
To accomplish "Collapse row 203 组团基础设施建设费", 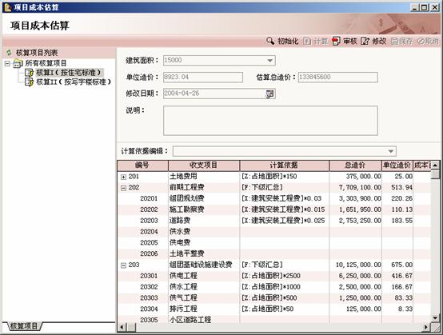I will [123, 265].
